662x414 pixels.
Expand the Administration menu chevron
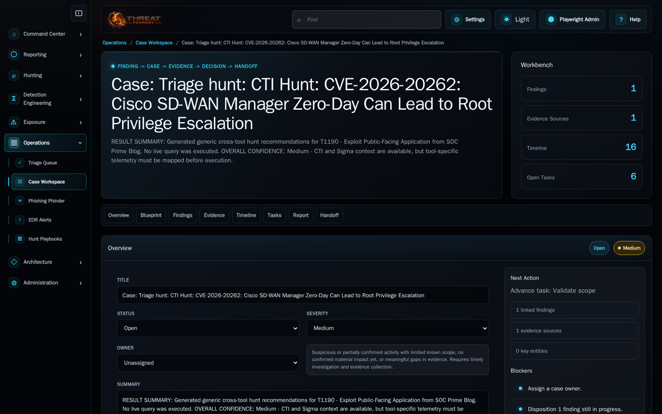tap(81, 283)
